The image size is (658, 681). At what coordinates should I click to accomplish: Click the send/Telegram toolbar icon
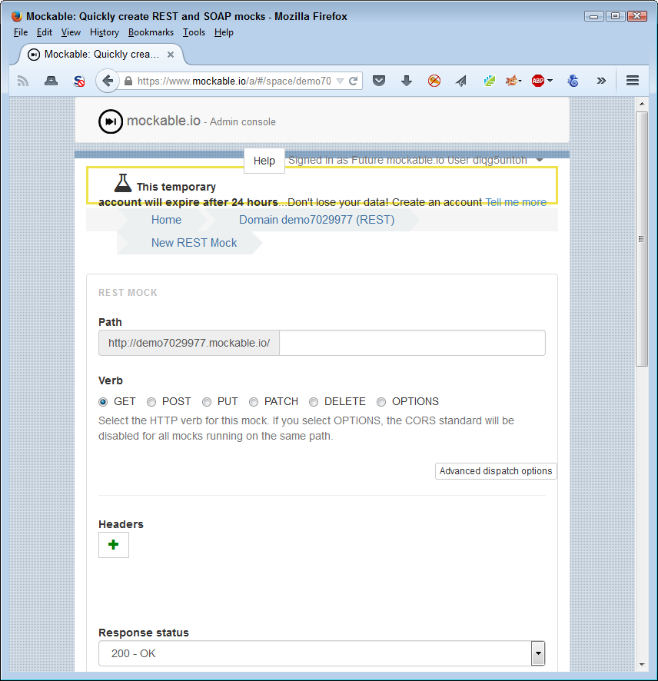point(462,80)
